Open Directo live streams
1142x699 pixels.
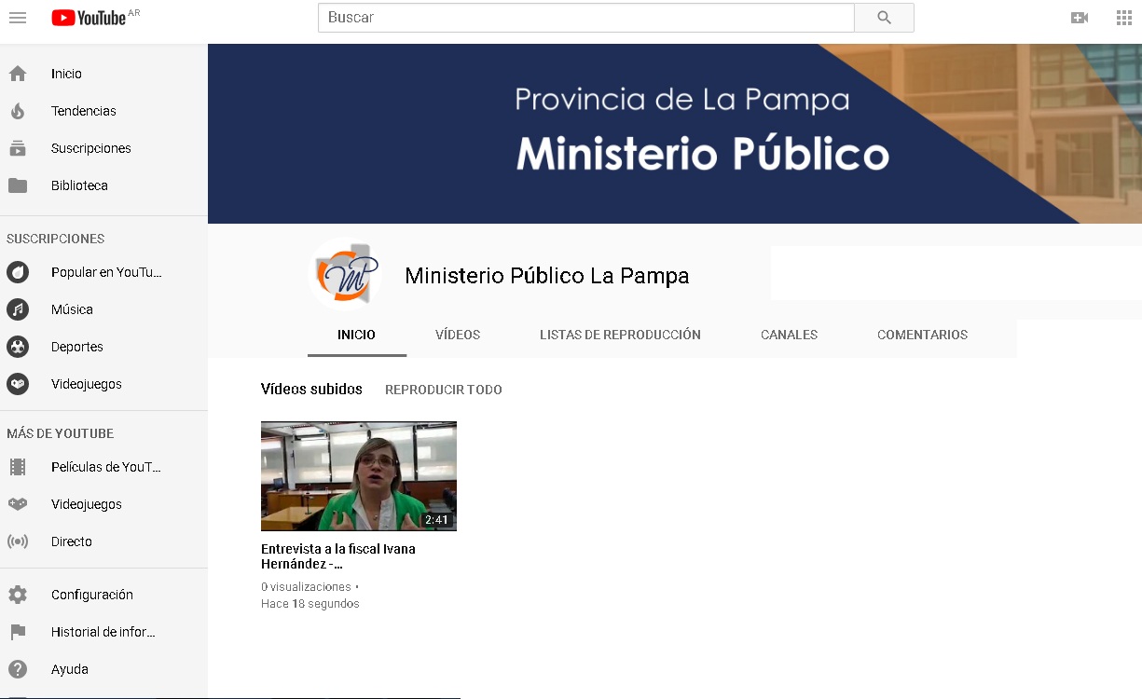click(x=71, y=541)
